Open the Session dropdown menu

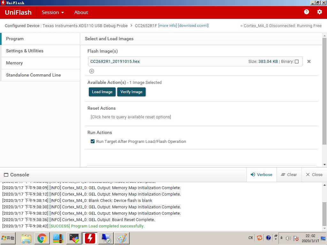coord(53,12)
